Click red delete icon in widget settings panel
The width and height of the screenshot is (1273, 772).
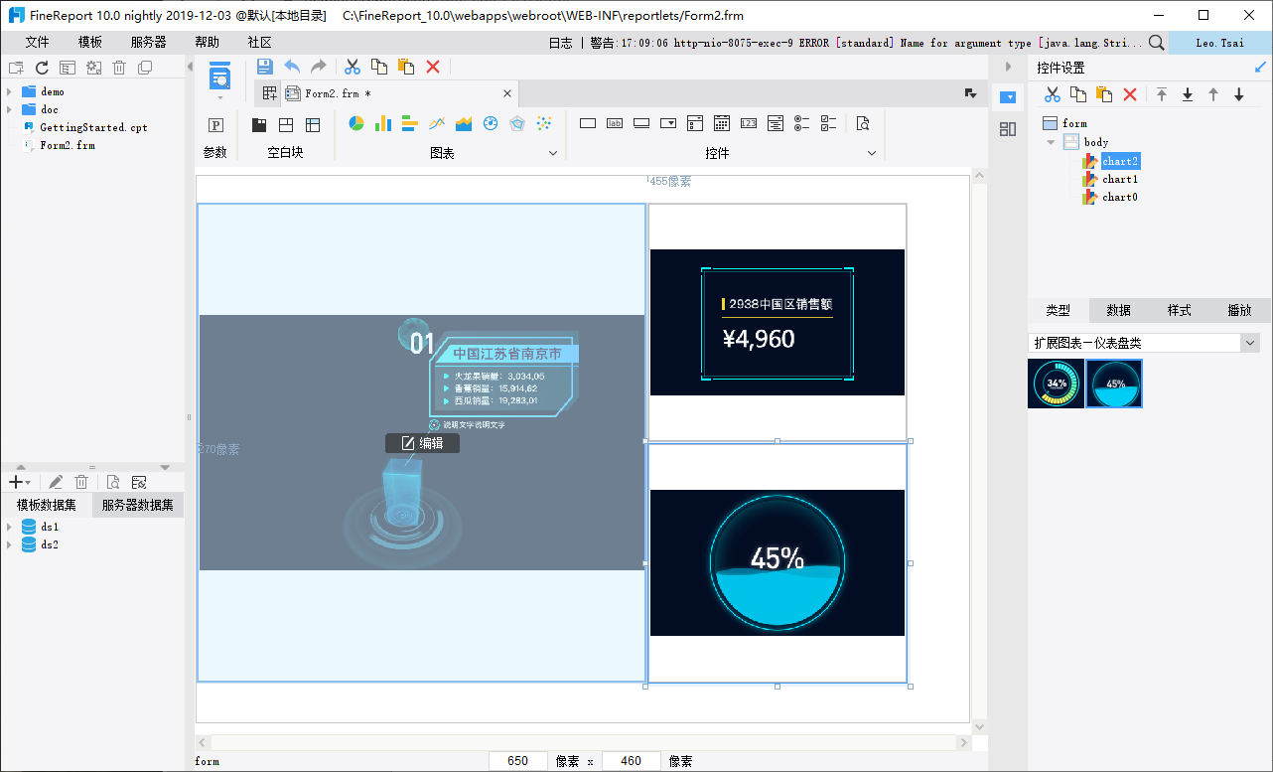(x=1129, y=94)
